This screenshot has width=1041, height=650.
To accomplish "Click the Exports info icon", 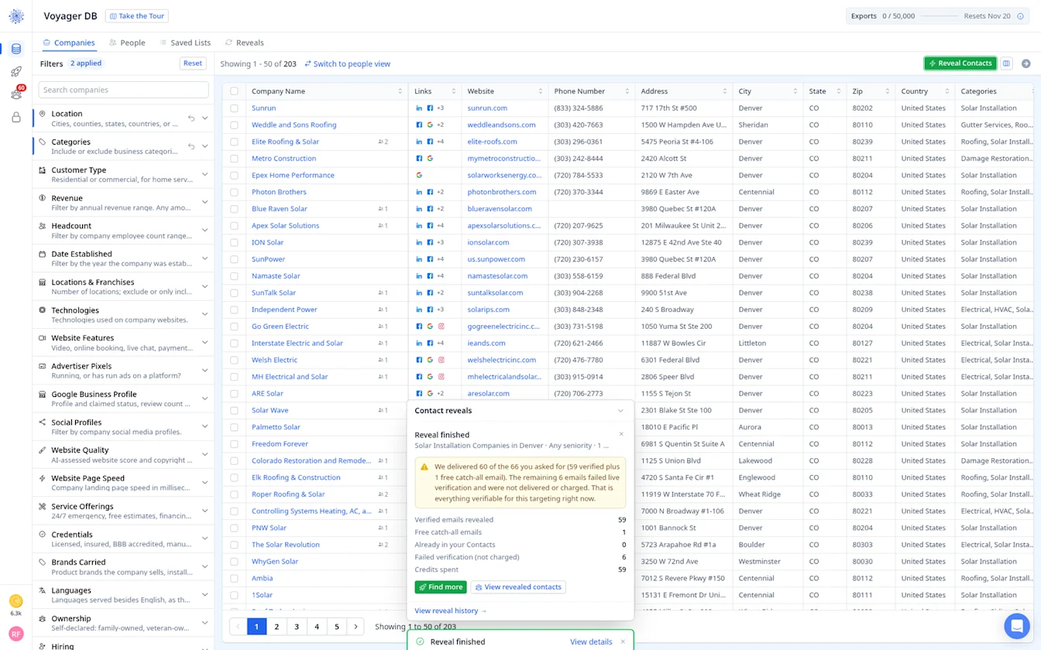I will (1020, 16).
